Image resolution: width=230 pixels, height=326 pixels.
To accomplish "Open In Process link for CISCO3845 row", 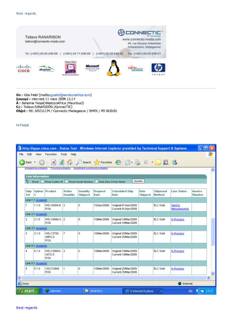I will coord(178,269).
